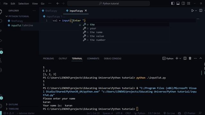Change line ending via CRLF

[128, 113]
